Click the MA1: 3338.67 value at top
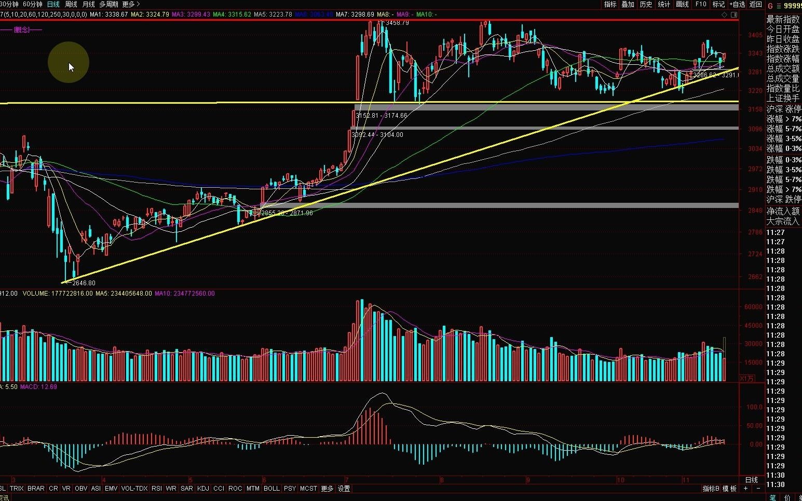 [108, 15]
